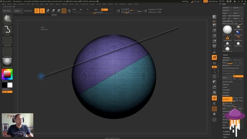
Task: Open the Alpha menu
Action: (x=4, y=4)
